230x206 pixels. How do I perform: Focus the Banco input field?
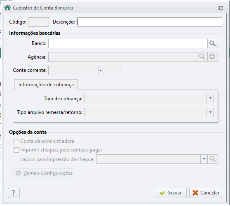pos(128,43)
